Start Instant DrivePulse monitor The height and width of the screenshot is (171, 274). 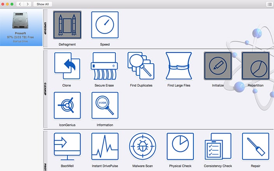click(x=105, y=146)
